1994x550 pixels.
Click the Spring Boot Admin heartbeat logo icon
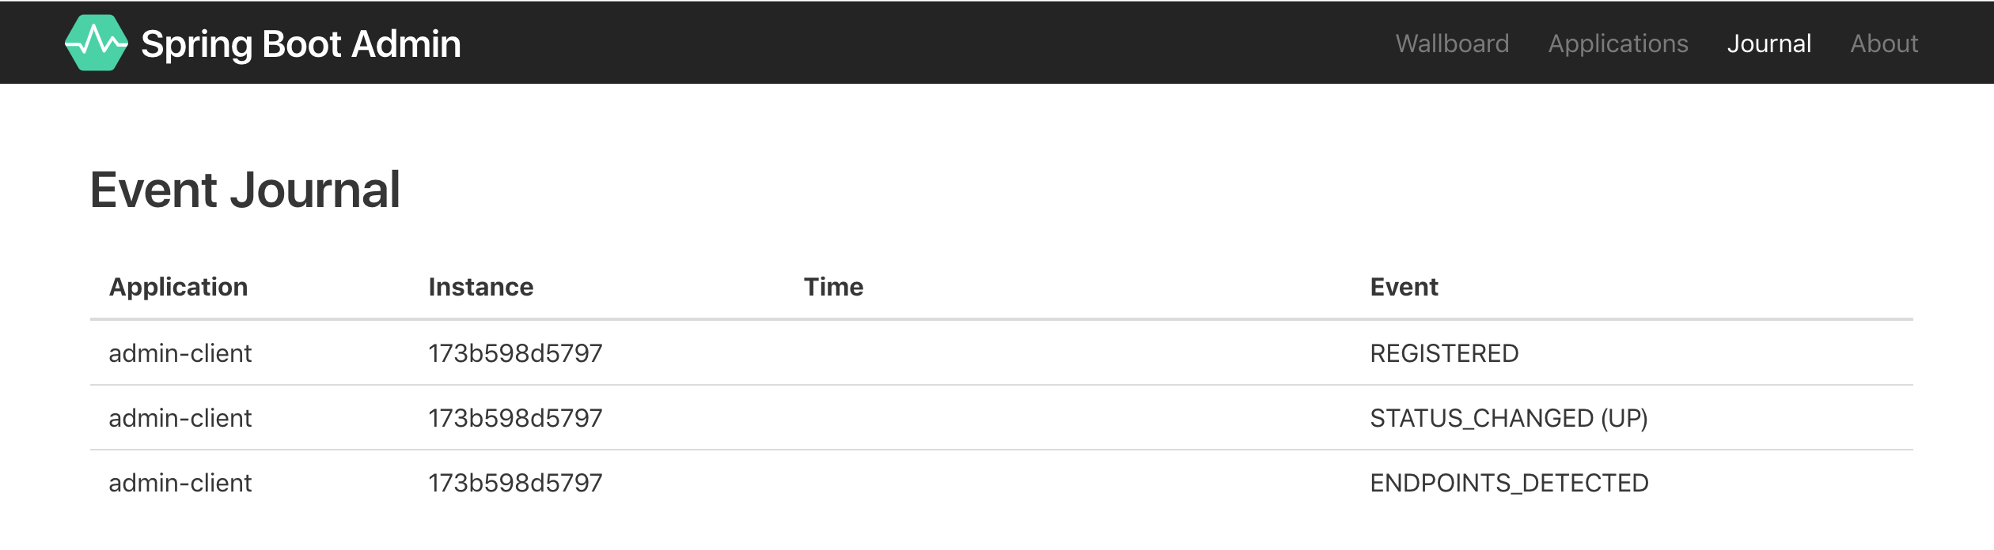96,43
